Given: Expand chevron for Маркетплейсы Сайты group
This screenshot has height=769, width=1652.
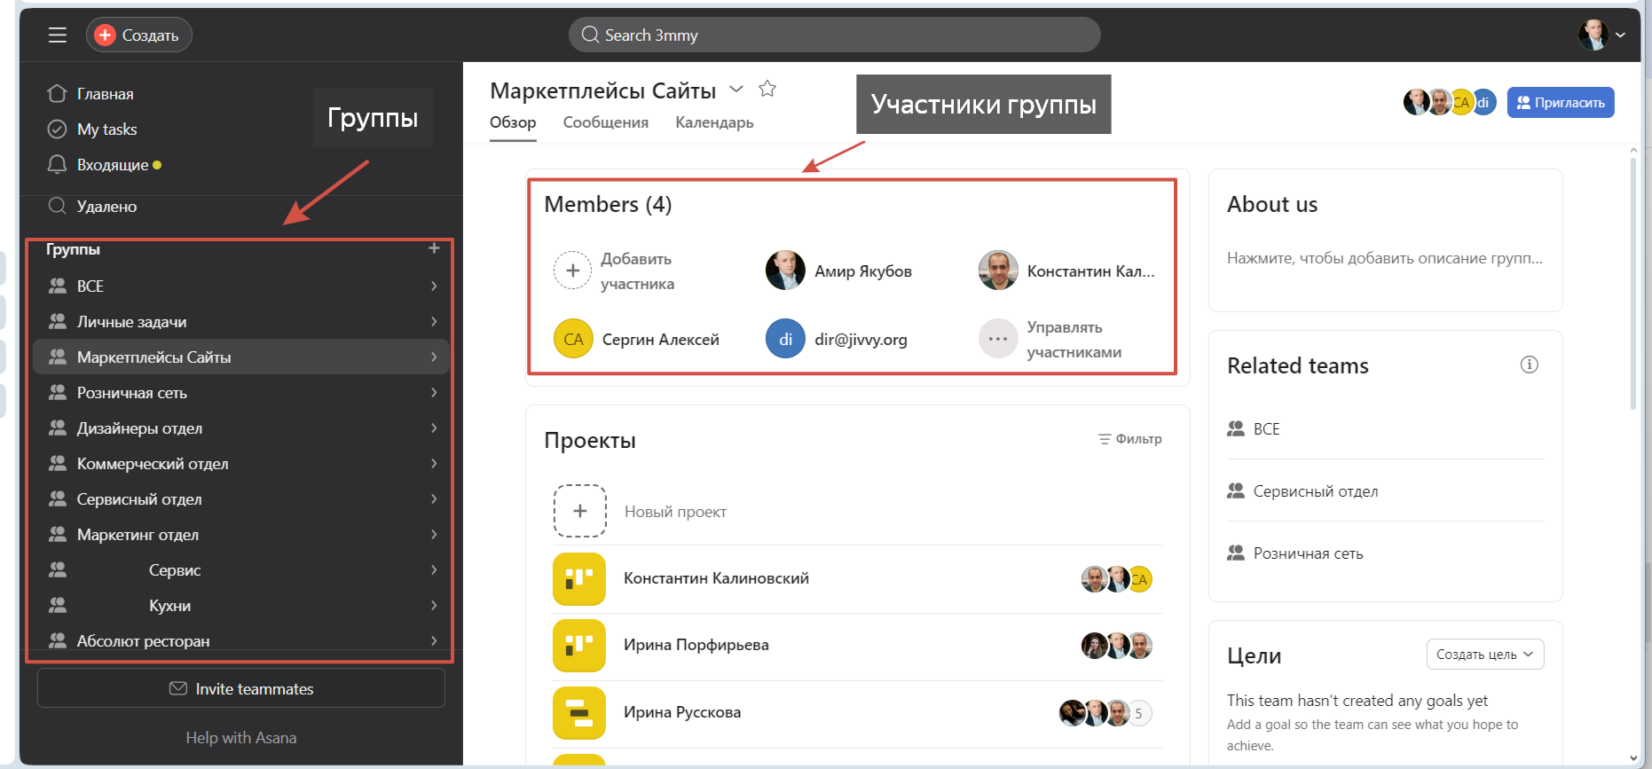Looking at the screenshot, I should [x=434, y=357].
